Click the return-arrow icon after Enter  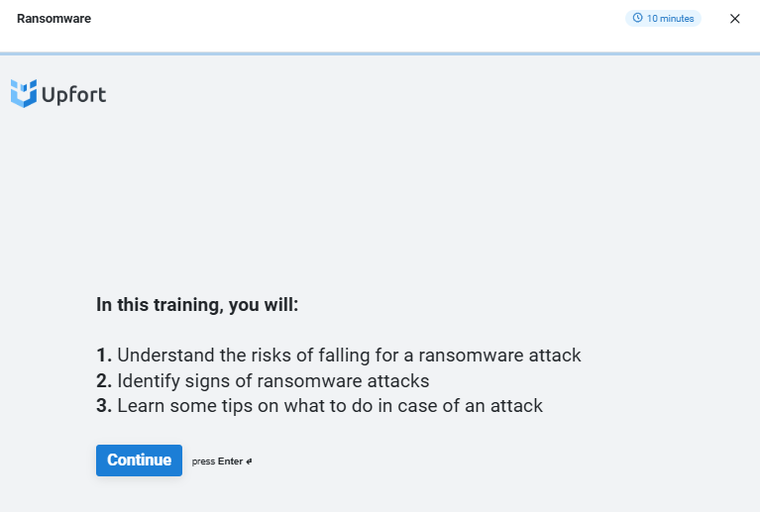249,461
